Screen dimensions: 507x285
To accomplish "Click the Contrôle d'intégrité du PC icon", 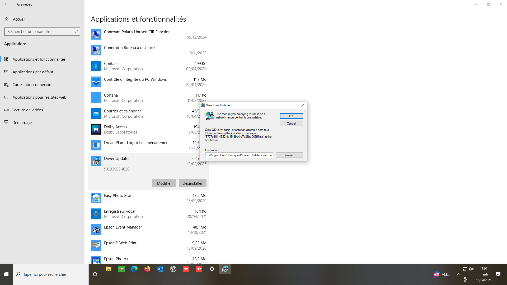I will coord(96,82).
